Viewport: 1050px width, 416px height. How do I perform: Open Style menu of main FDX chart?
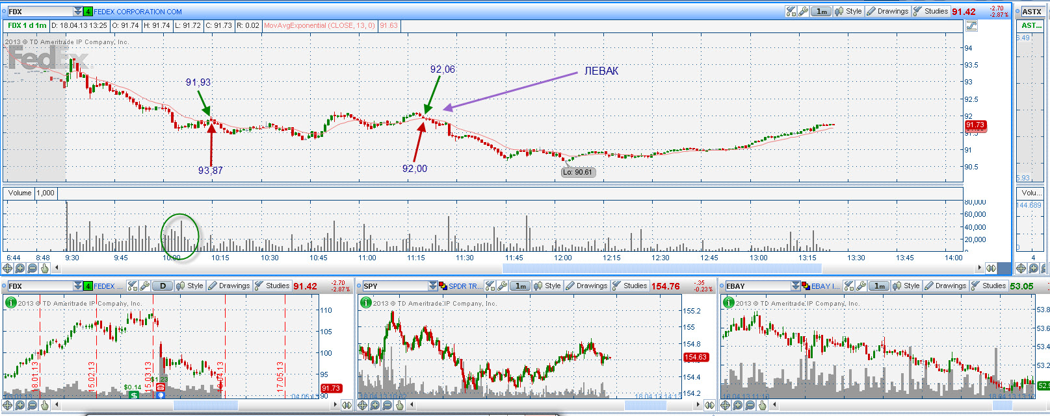(848, 11)
